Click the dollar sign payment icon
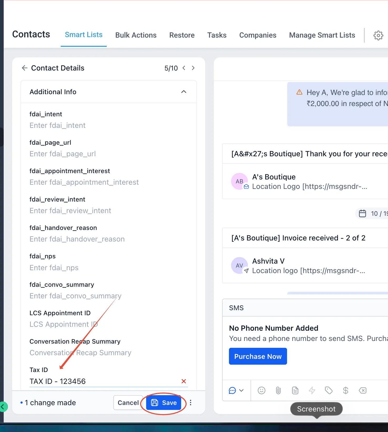 coord(346,390)
